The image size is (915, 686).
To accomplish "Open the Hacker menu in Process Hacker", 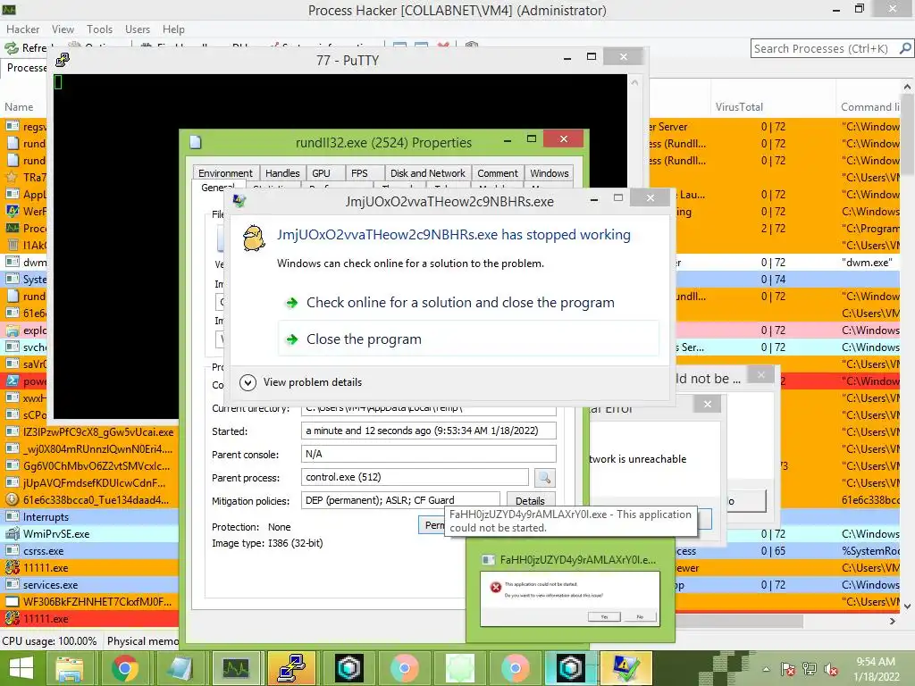I will click(22, 29).
